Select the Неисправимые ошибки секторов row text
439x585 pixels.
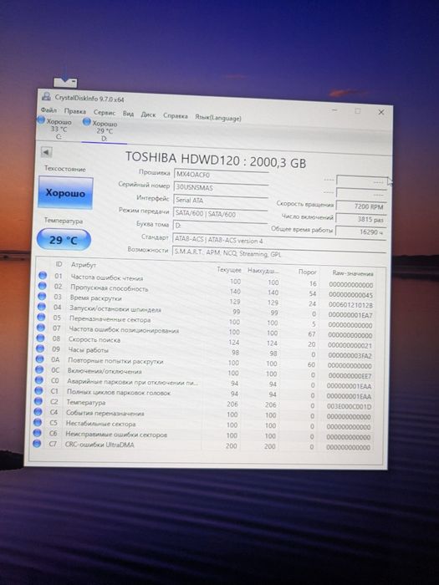click(x=116, y=435)
